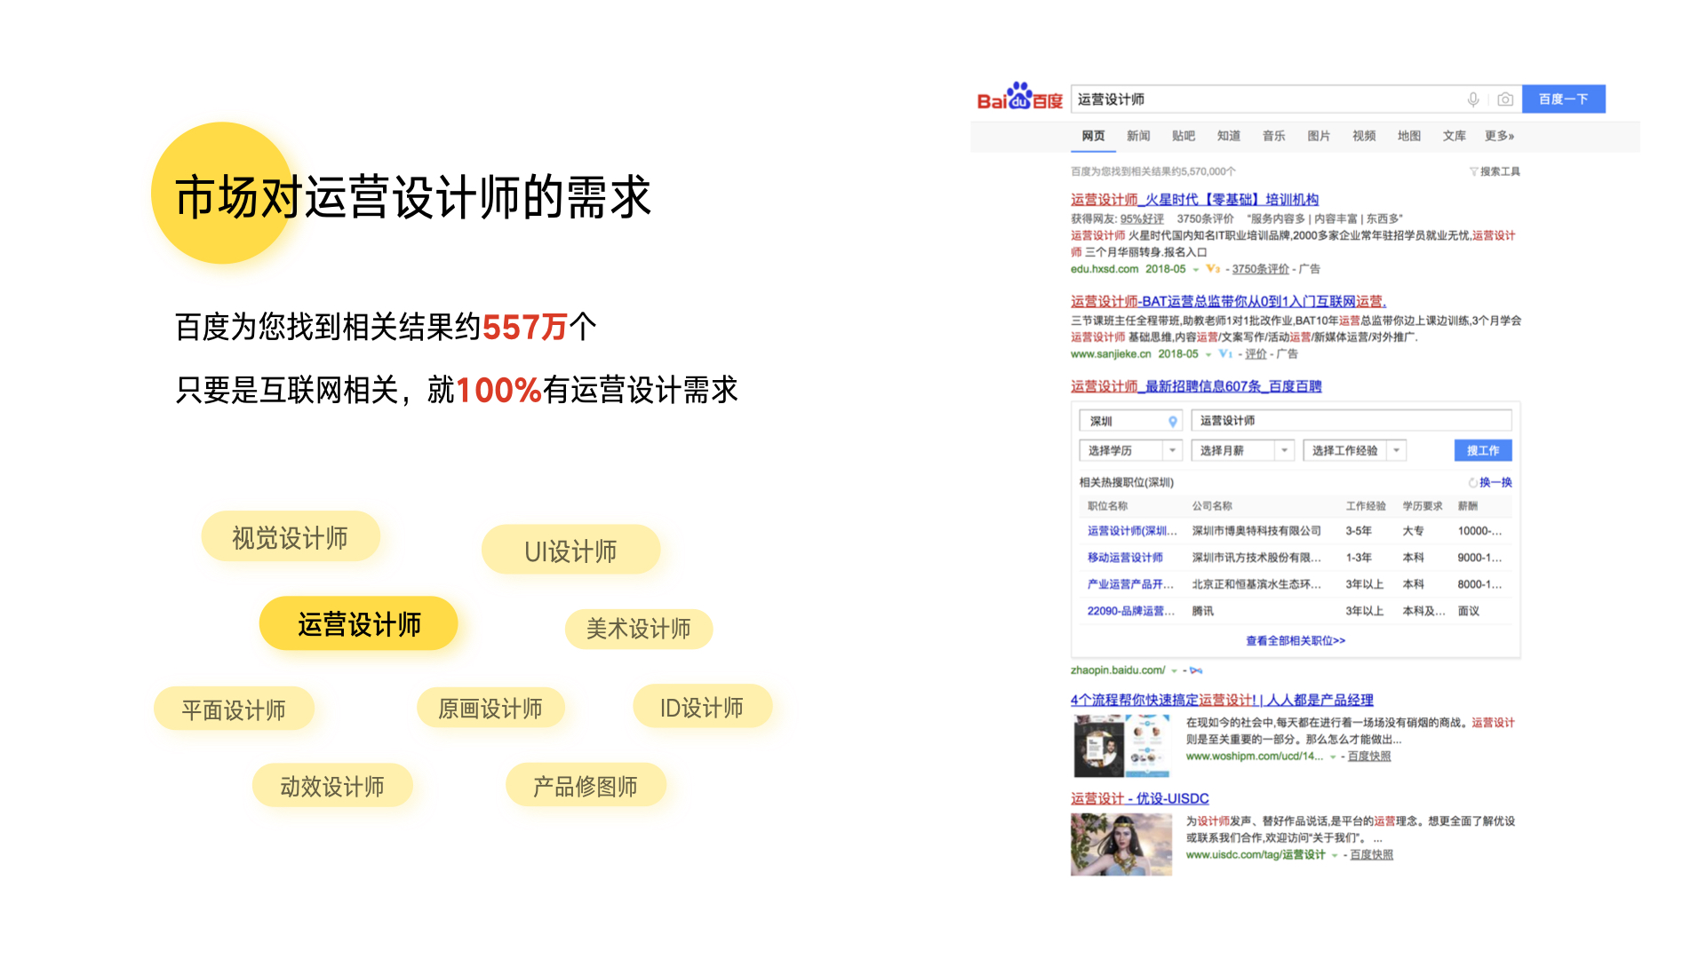Open the 选择学历 dropdown
The width and height of the screenshot is (1706, 959).
(x=1172, y=451)
